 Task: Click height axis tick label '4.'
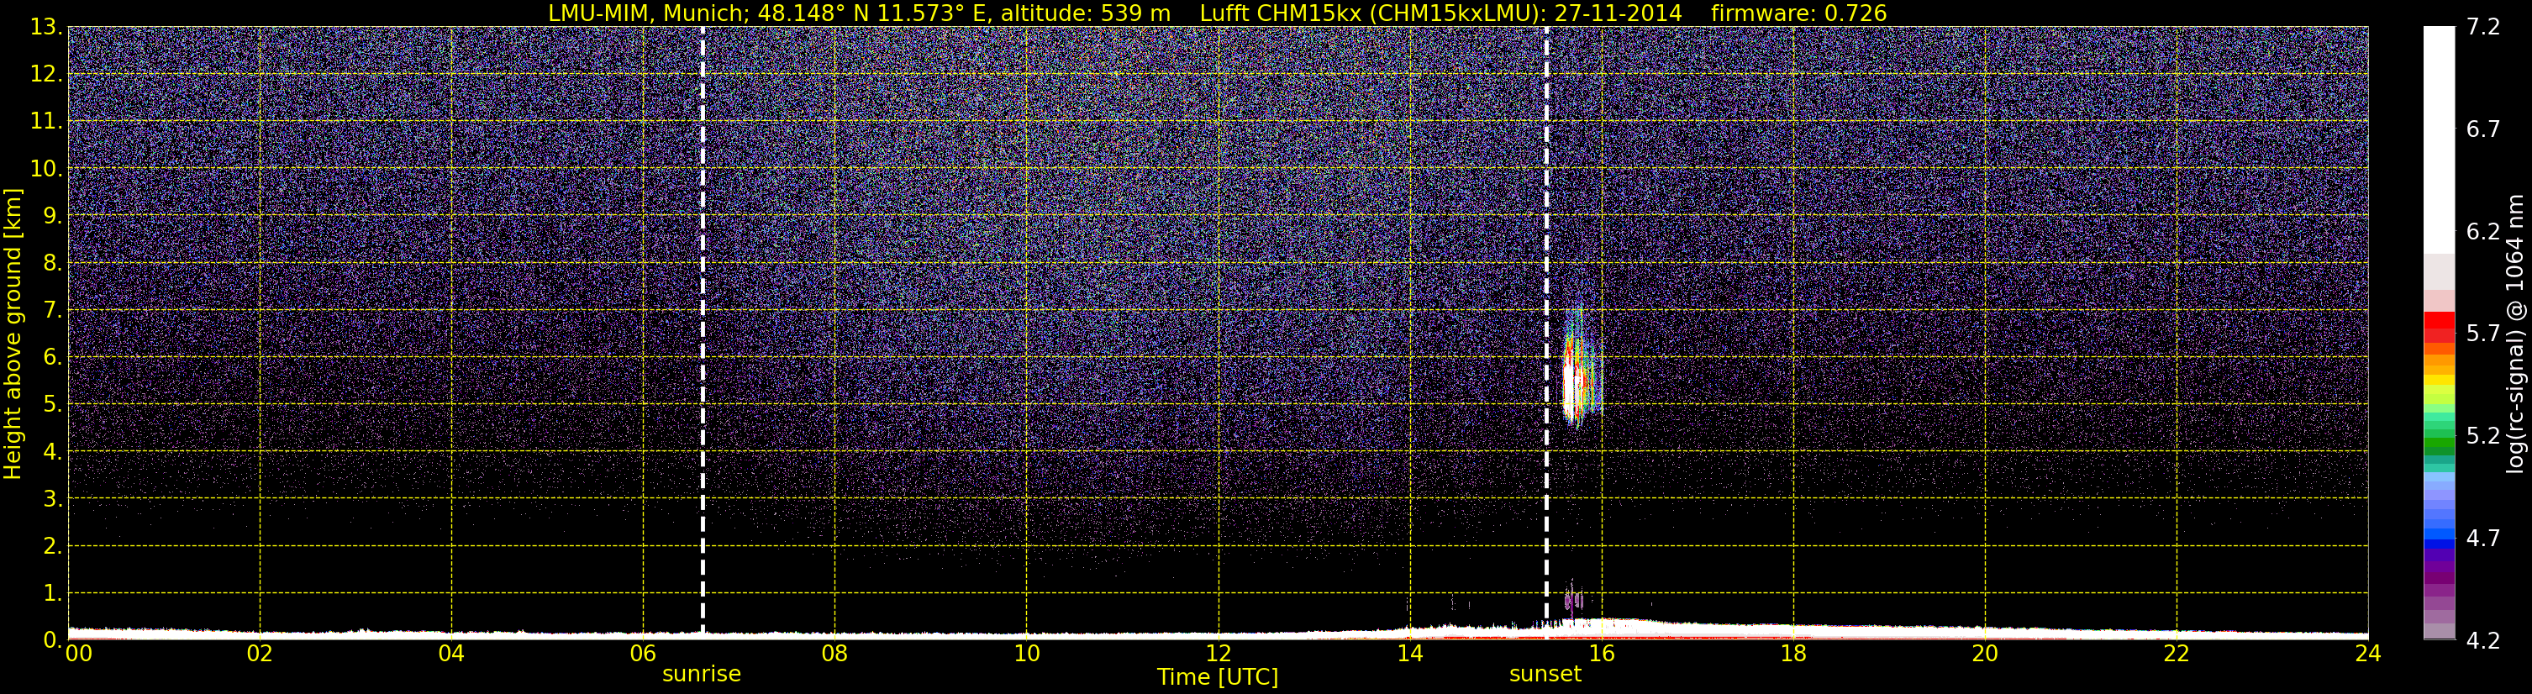click(52, 452)
